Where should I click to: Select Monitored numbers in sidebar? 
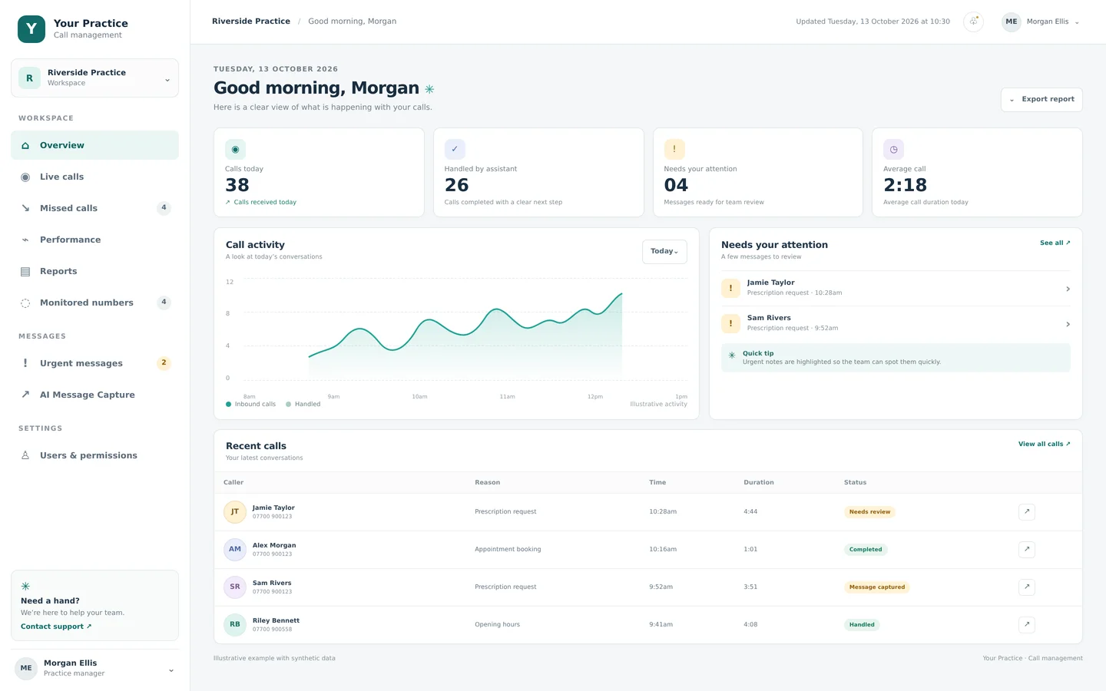tap(94, 303)
